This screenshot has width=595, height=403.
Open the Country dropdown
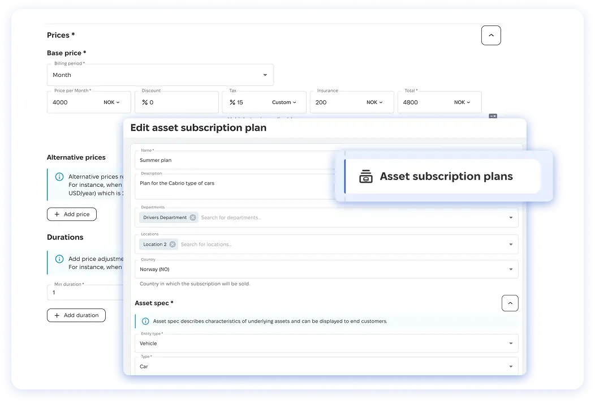click(510, 269)
